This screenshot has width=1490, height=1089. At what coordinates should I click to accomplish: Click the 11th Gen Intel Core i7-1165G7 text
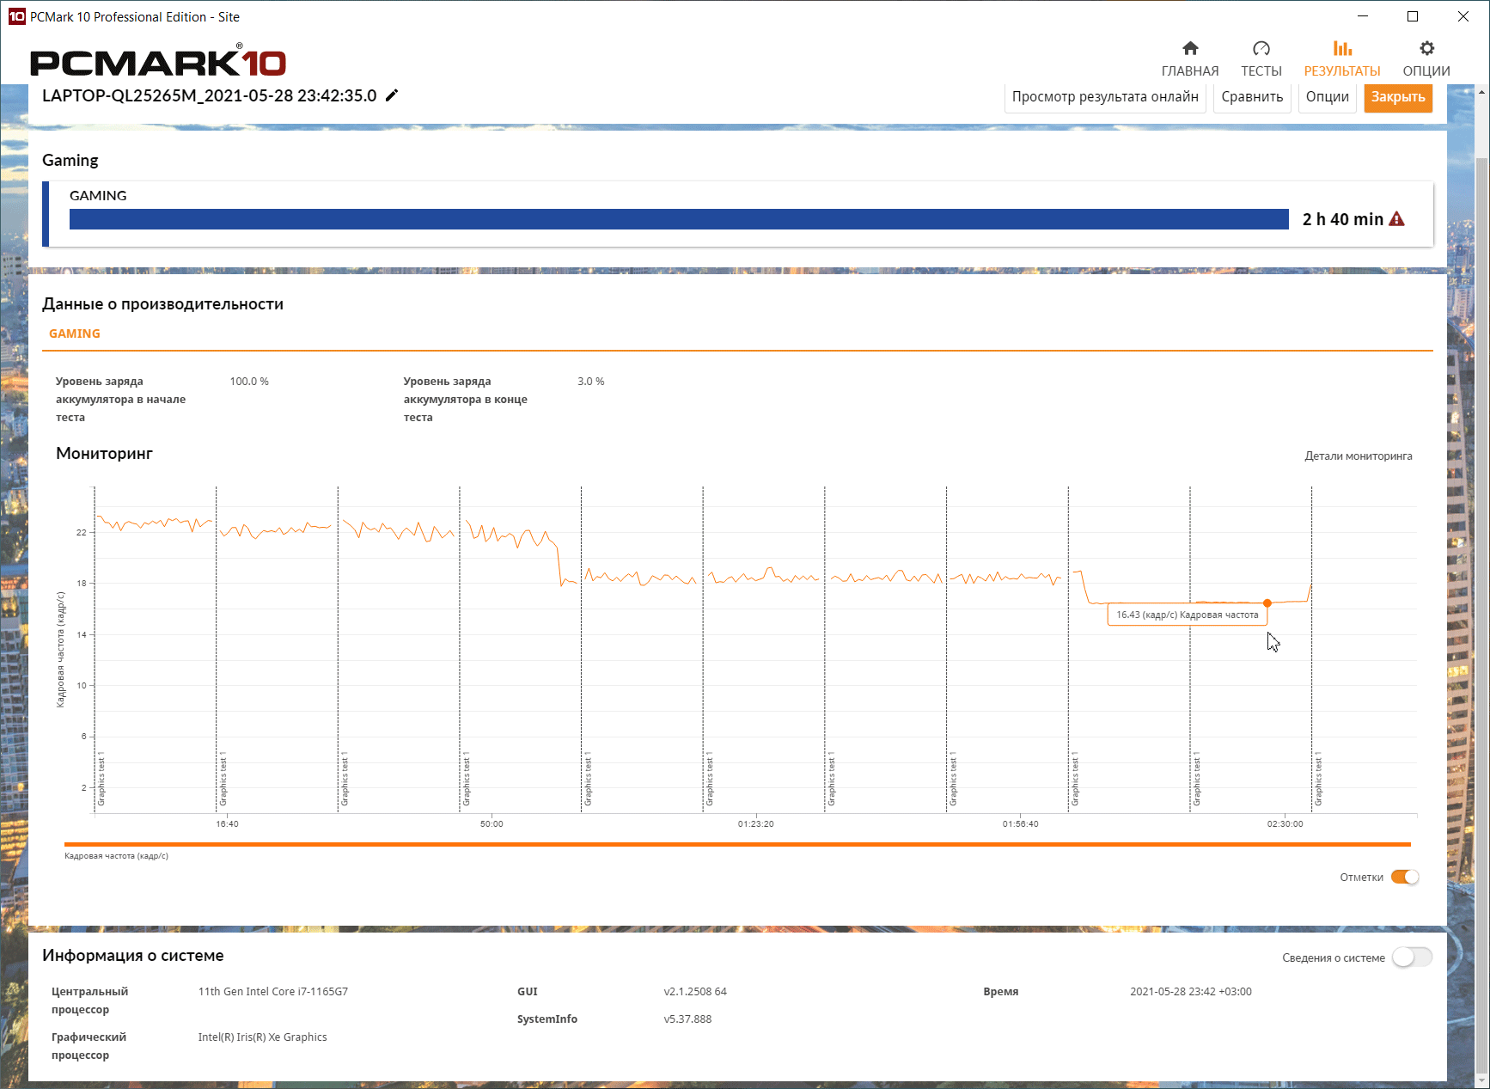273,991
